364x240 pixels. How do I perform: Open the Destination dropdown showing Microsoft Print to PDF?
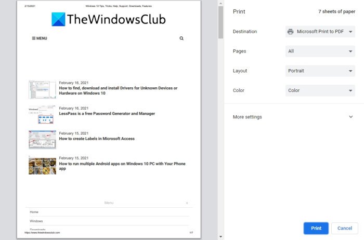[x=320, y=32]
